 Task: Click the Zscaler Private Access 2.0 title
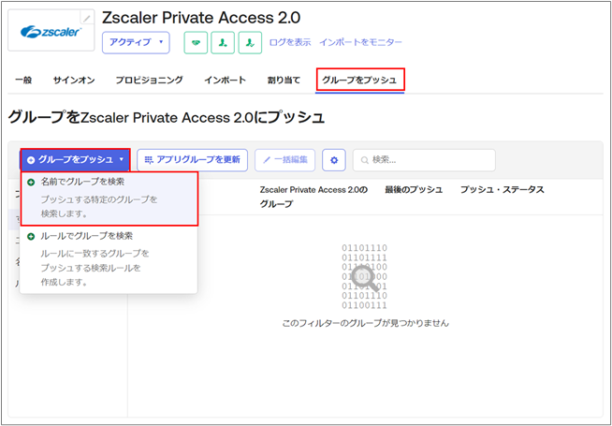click(201, 18)
